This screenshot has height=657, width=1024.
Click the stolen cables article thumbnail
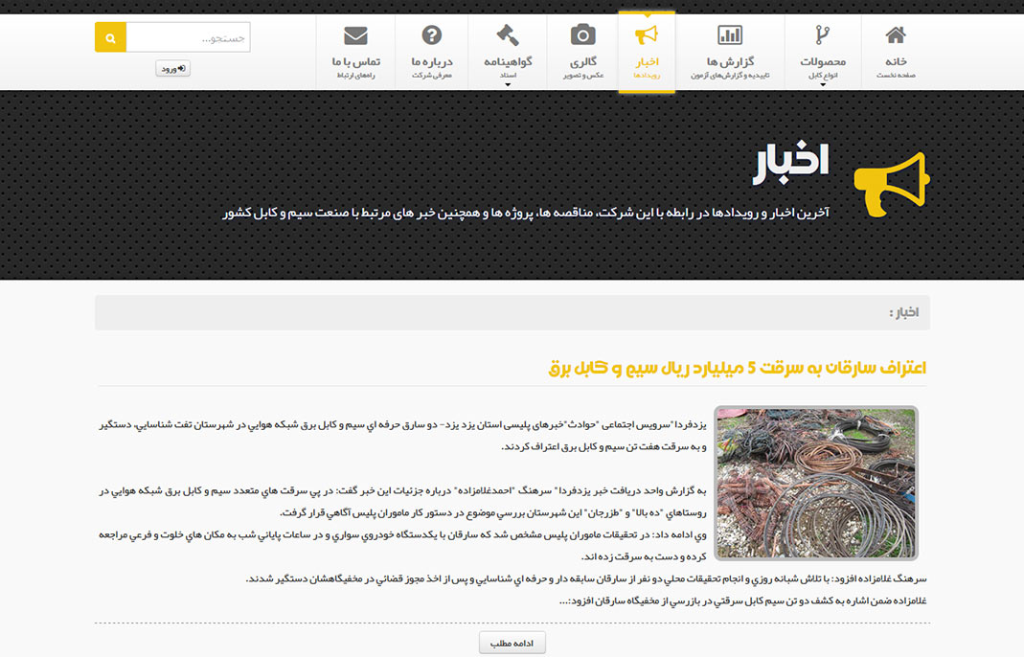pos(815,483)
